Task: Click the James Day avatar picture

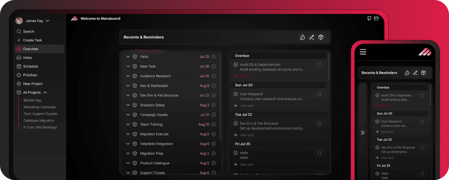Action: tap(19, 21)
